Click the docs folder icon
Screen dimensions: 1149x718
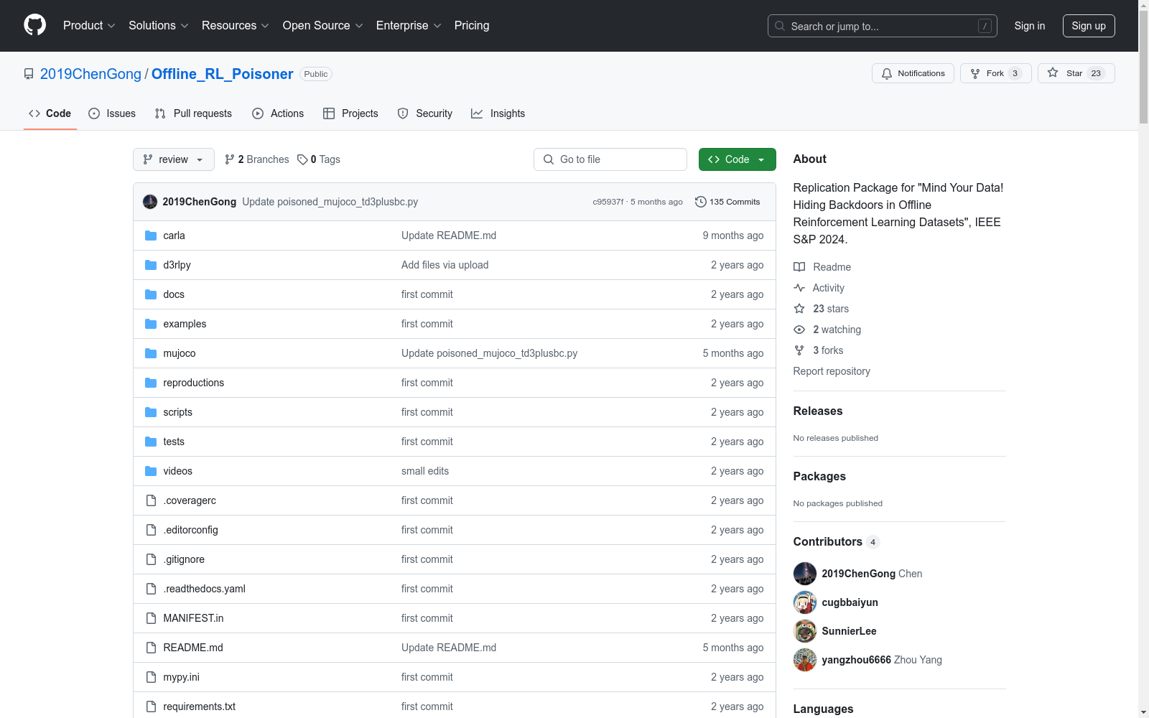coord(151,294)
